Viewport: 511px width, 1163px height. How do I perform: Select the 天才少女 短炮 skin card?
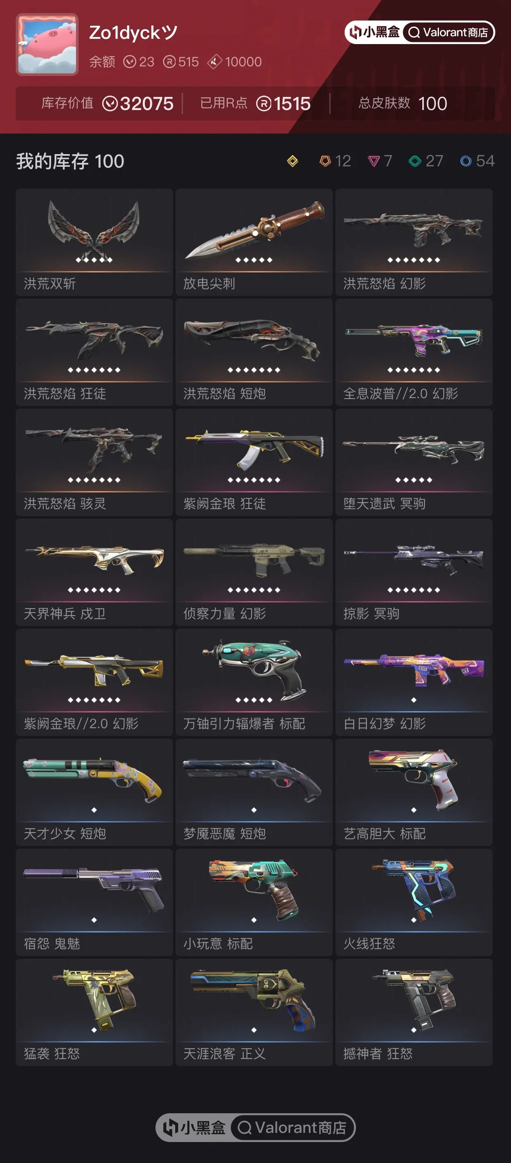[94, 792]
